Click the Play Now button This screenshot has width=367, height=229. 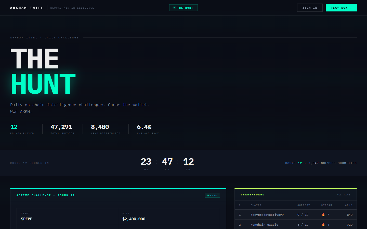click(341, 8)
